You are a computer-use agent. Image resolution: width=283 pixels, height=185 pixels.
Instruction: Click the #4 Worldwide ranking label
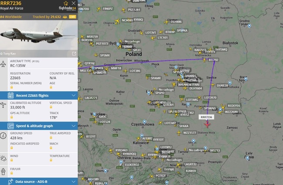(x=11, y=17)
